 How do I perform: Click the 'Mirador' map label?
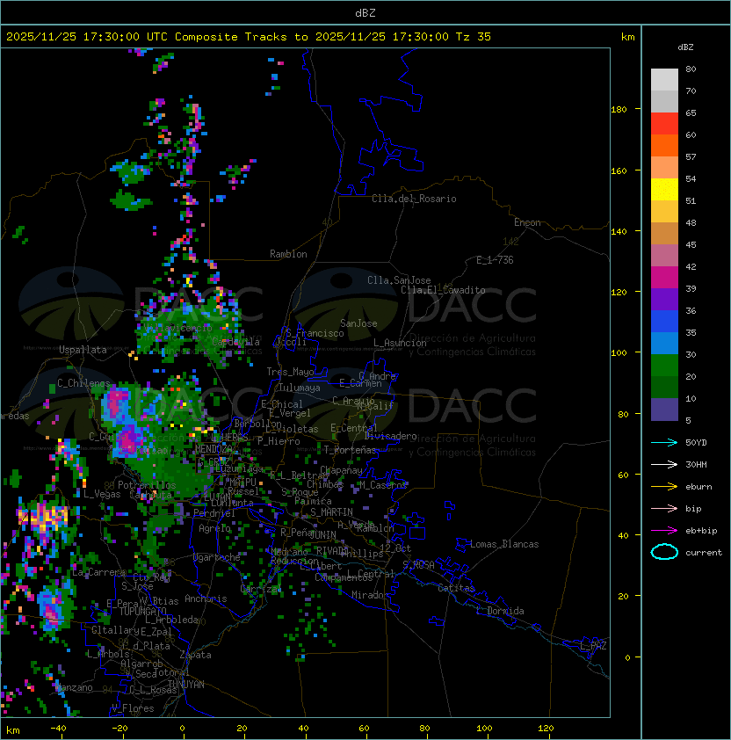[x=370, y=595]
